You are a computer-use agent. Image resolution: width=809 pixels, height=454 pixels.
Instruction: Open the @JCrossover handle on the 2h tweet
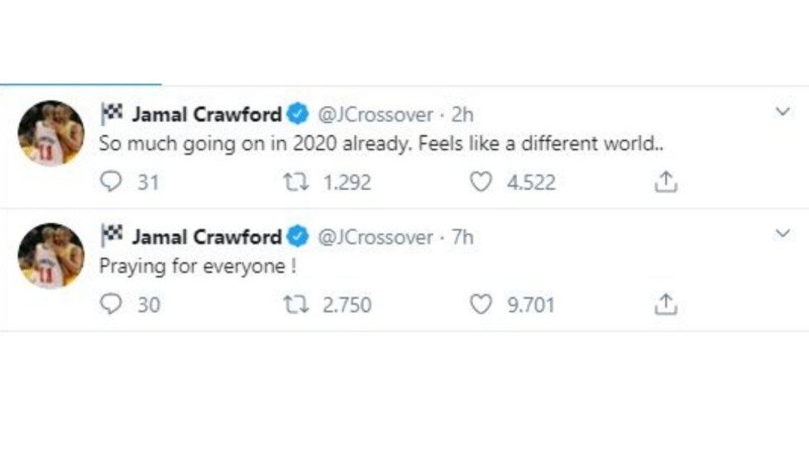pyautogui.click(x=375, y=115)
